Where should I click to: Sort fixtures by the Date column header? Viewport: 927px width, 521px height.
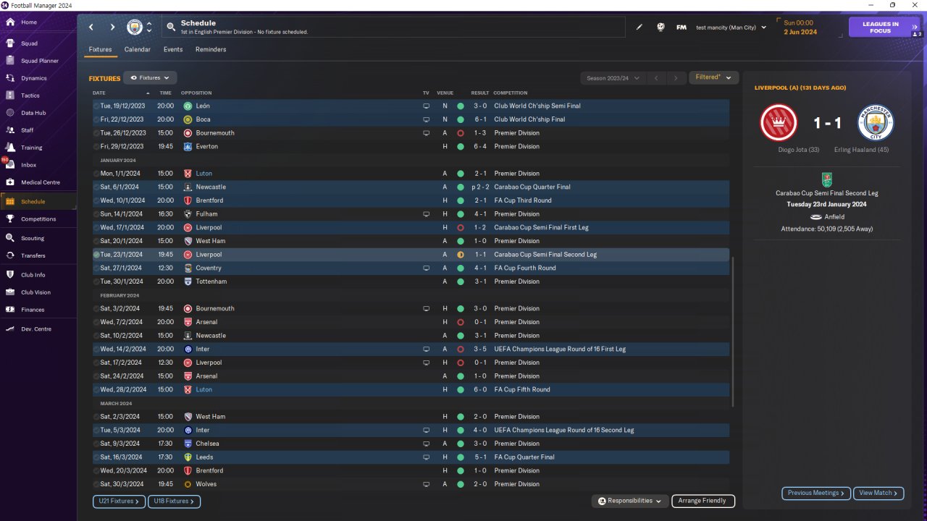click(99, 93)
